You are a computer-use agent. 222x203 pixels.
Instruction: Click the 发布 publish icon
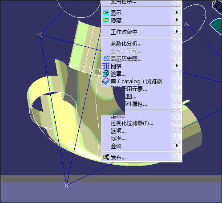(106, 157)
